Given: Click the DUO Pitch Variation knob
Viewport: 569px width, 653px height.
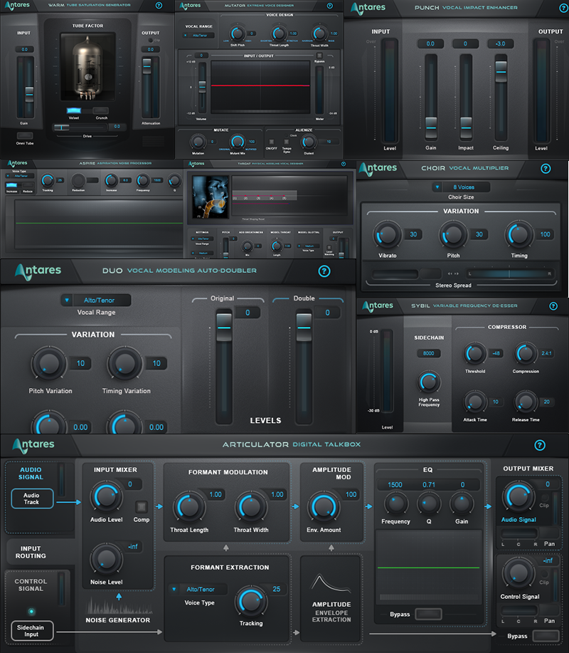Looking at the screenshot, I should click(49, 364).
